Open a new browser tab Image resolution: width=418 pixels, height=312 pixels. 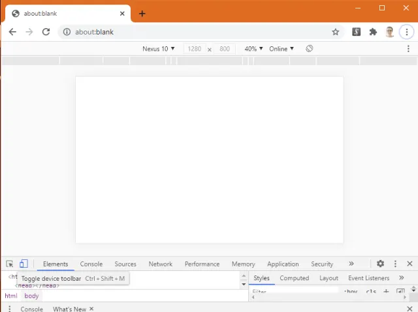142,14
